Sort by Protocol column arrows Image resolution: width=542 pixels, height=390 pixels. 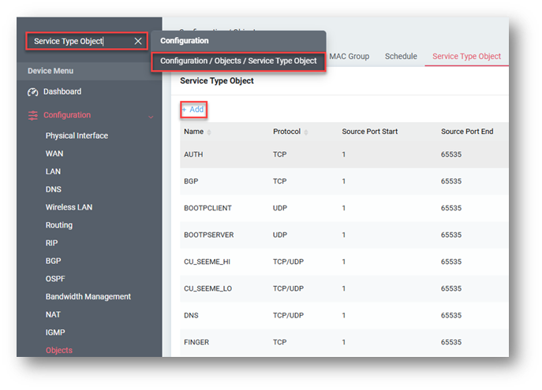(306, 132)
